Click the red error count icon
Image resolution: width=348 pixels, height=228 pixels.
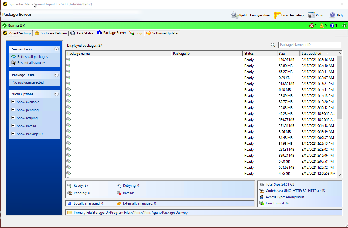pyautogui.click(x=311, y=26)
